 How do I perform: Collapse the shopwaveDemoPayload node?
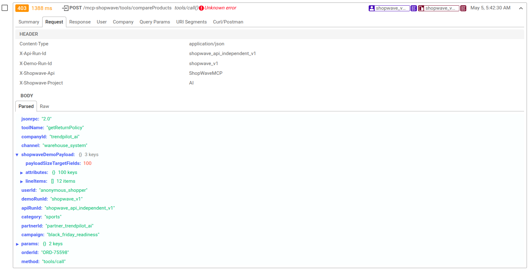pyautogui.click(x=17, y=155)
